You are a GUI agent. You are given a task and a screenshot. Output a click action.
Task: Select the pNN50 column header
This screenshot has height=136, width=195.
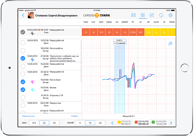[125, 22]
